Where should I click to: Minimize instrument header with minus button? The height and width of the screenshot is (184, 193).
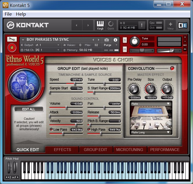click(x=185, y=41)
